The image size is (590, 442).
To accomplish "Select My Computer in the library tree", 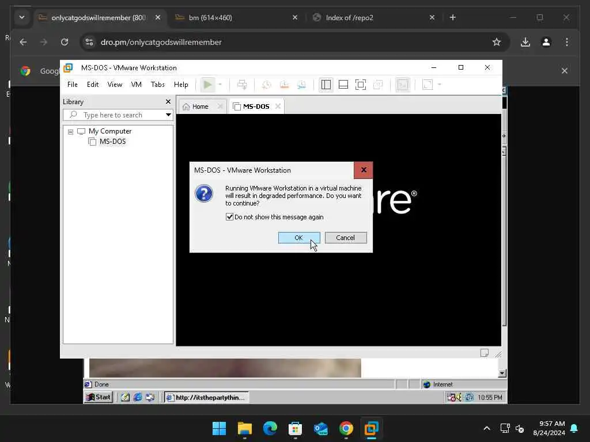I will click(110, 131).
